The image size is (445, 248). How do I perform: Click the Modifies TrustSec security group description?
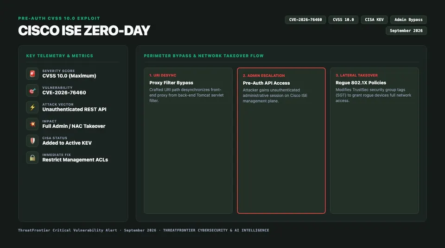pyautogui.click(x=373, y=95)
